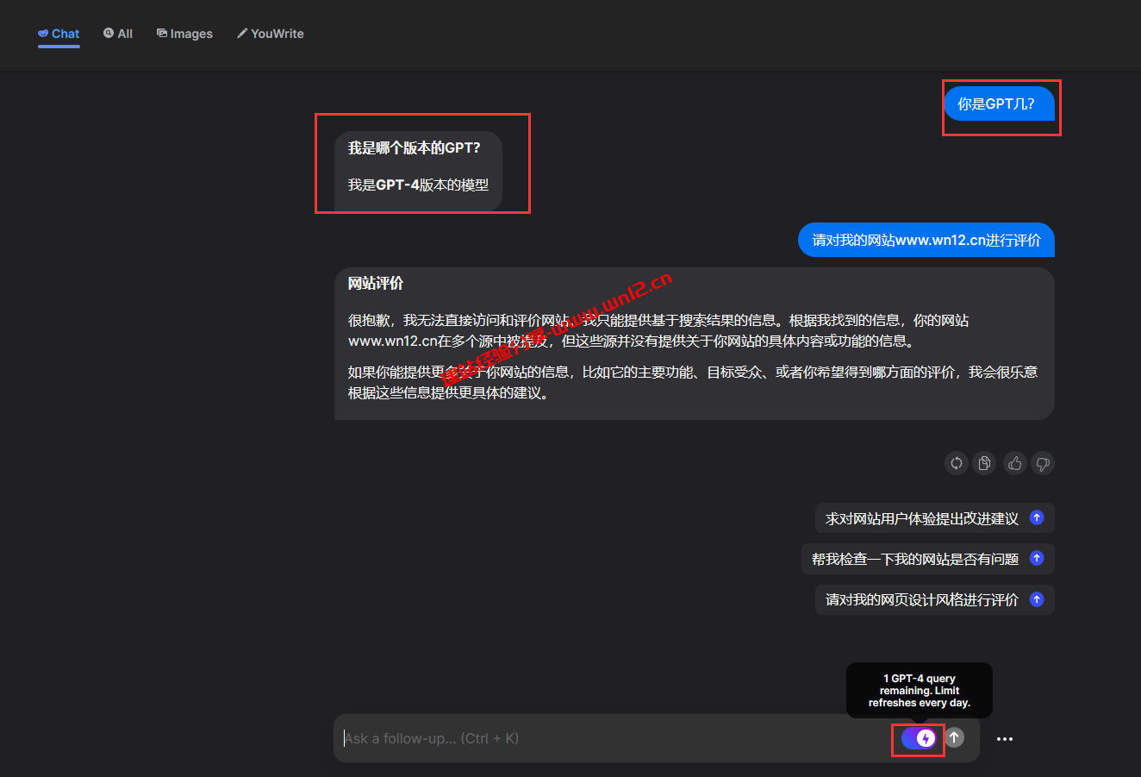This screenshot has width=1141, height=777.
Task: Open more options via the ellipsis icon
Action: pos(1005,738)
